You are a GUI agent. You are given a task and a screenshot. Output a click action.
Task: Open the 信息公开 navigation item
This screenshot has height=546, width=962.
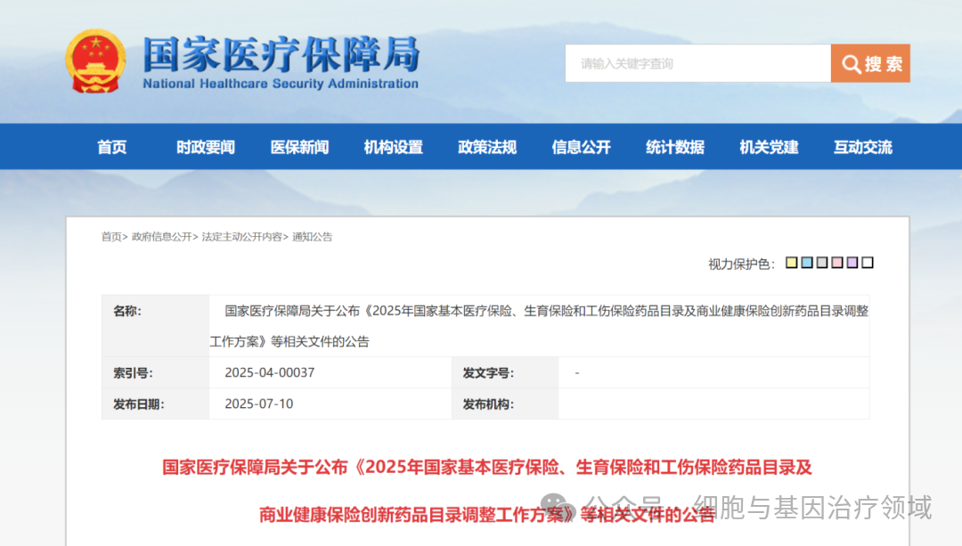coord(581,147)
